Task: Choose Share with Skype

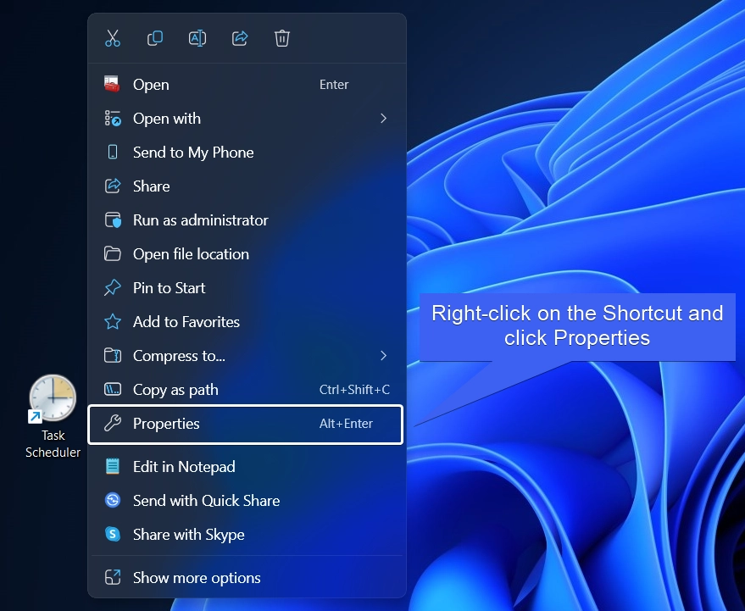Action: coord(247,535)
